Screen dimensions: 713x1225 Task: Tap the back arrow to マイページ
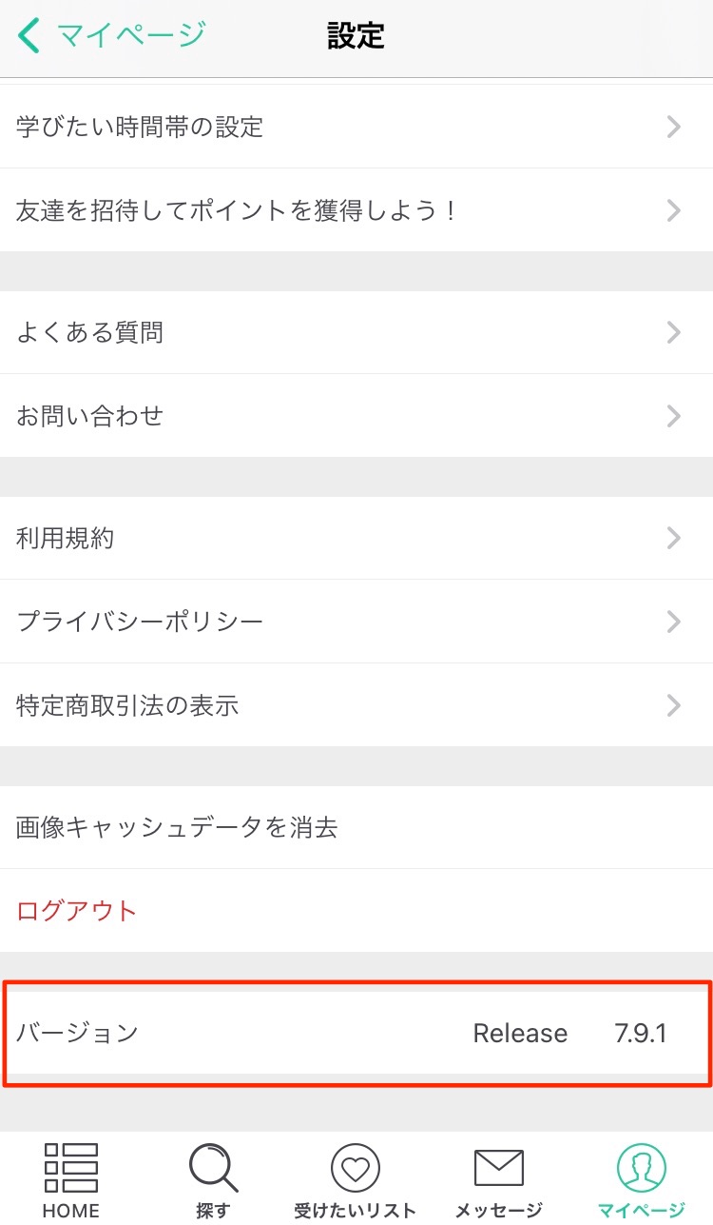[29, 35]
